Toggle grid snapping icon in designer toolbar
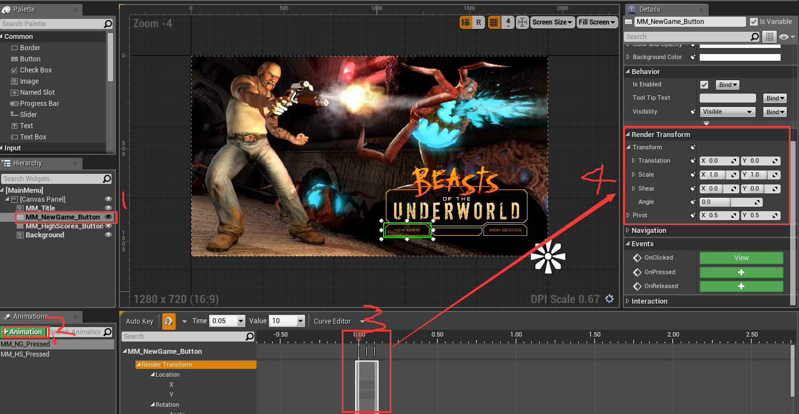 point(493,22)
